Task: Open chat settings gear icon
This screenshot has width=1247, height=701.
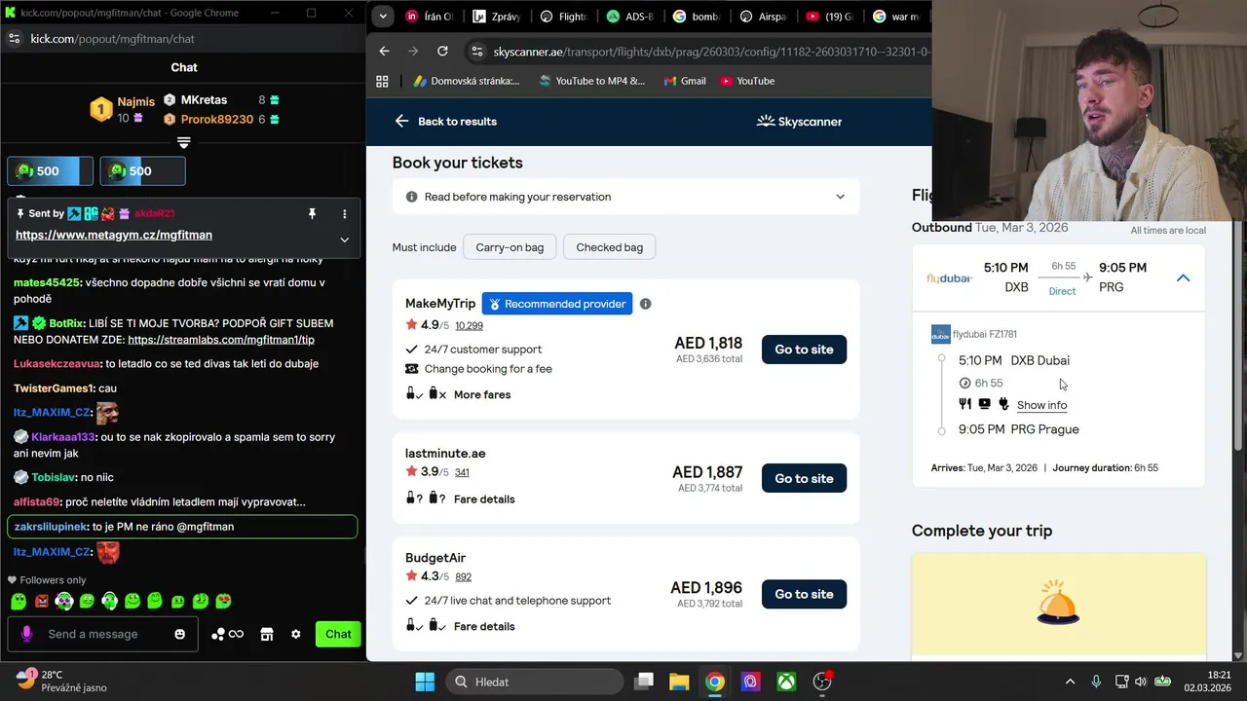Action: coord(296,634)
